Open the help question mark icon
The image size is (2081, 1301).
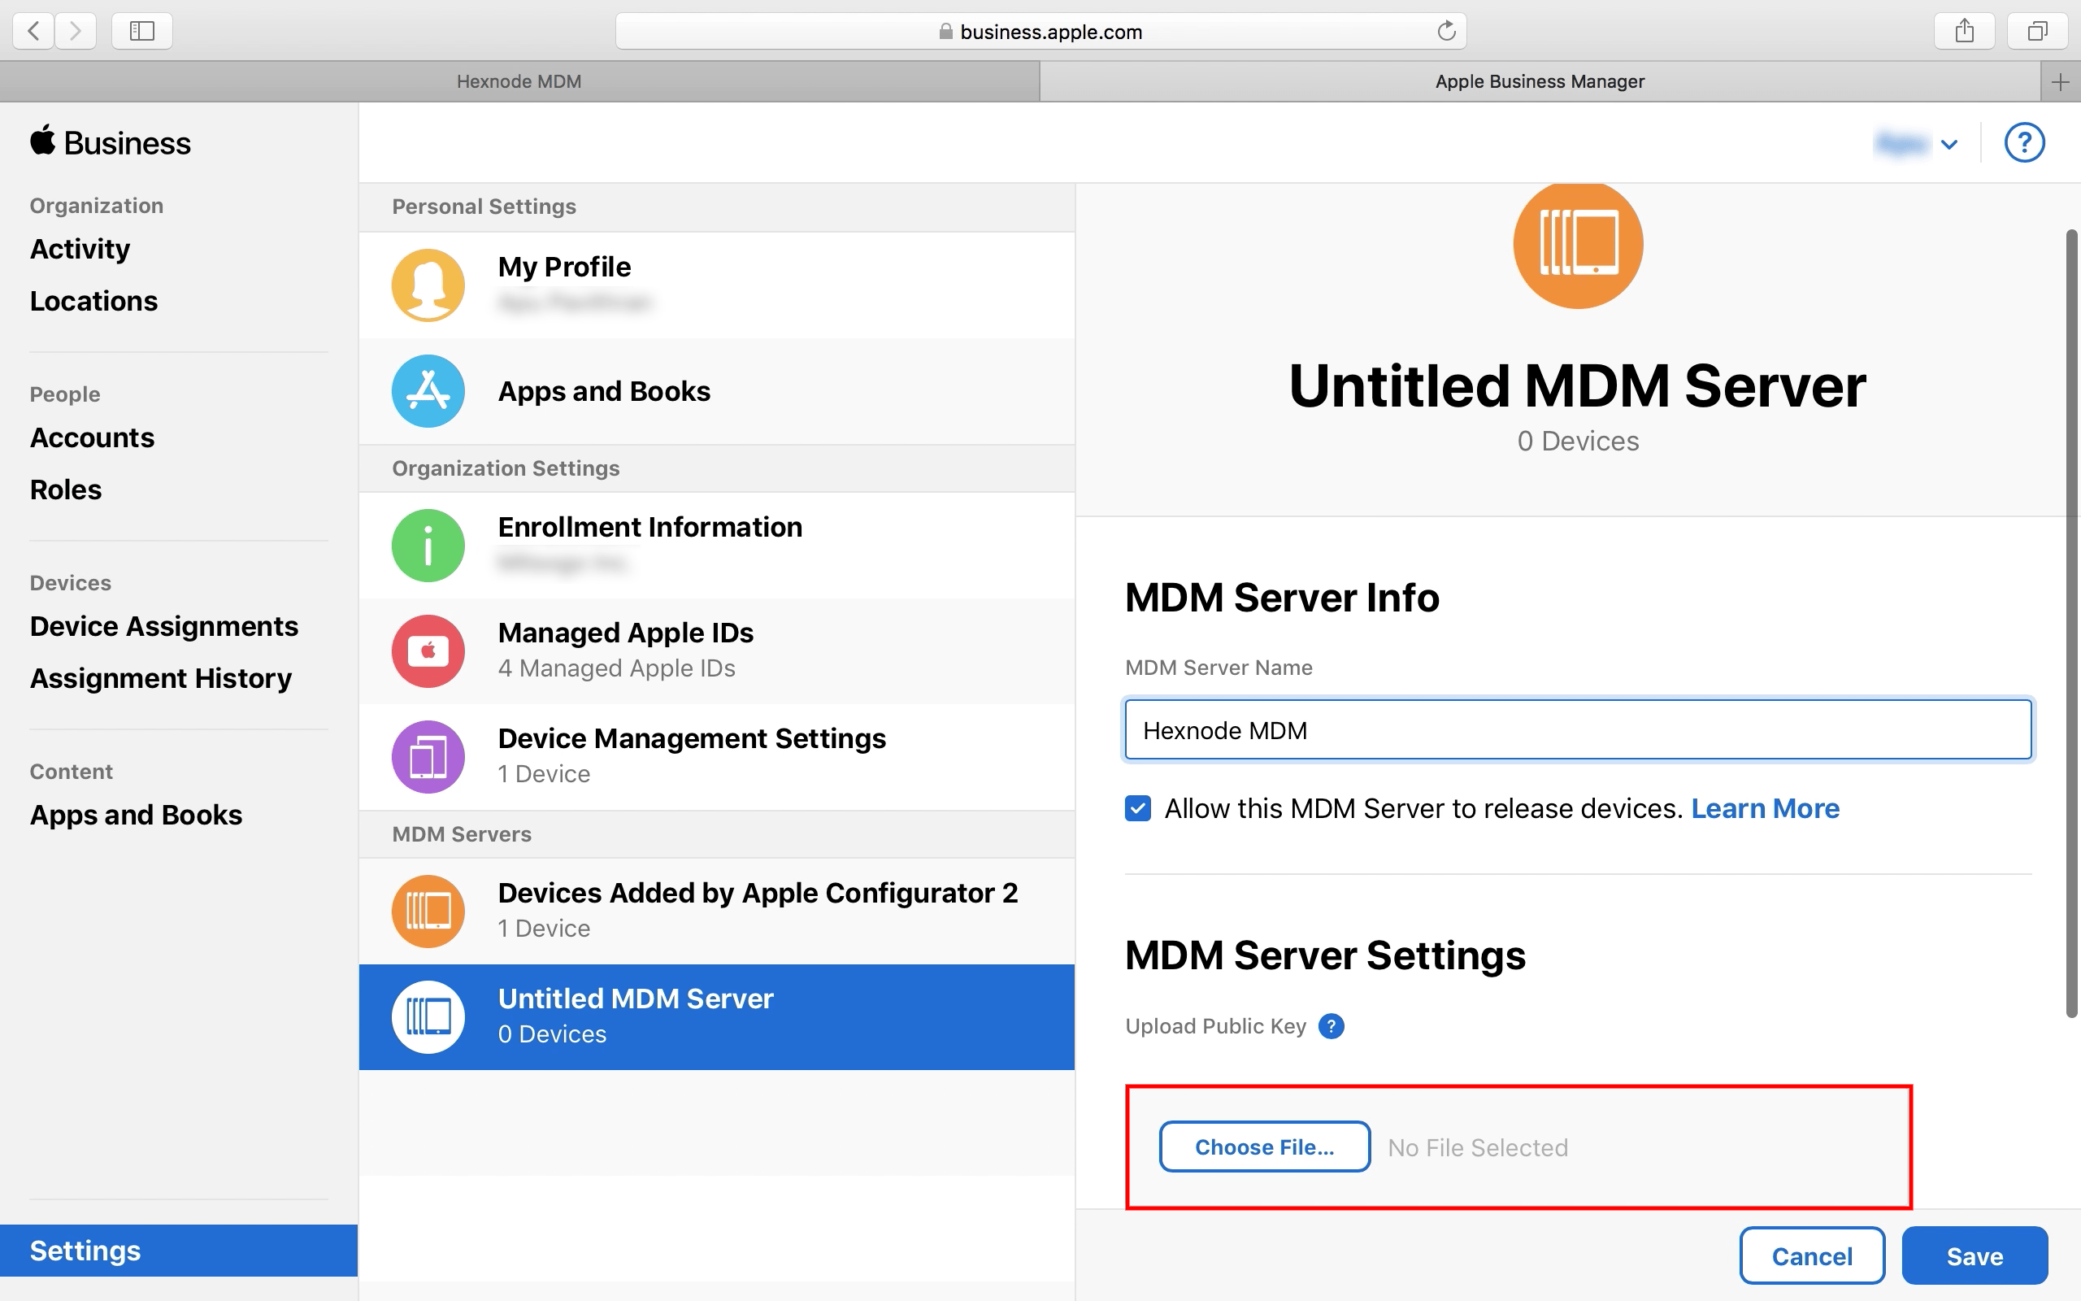(x=2024, y=142)
